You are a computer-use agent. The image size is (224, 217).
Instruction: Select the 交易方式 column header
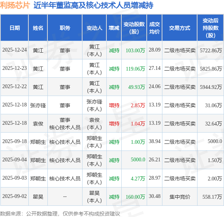(x=180, y=28)
